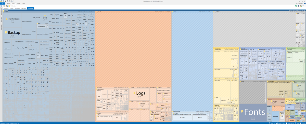Click the blue help question mark icon
The height and width of the screenshot is (124, 306).
click(x=304, y=4)
